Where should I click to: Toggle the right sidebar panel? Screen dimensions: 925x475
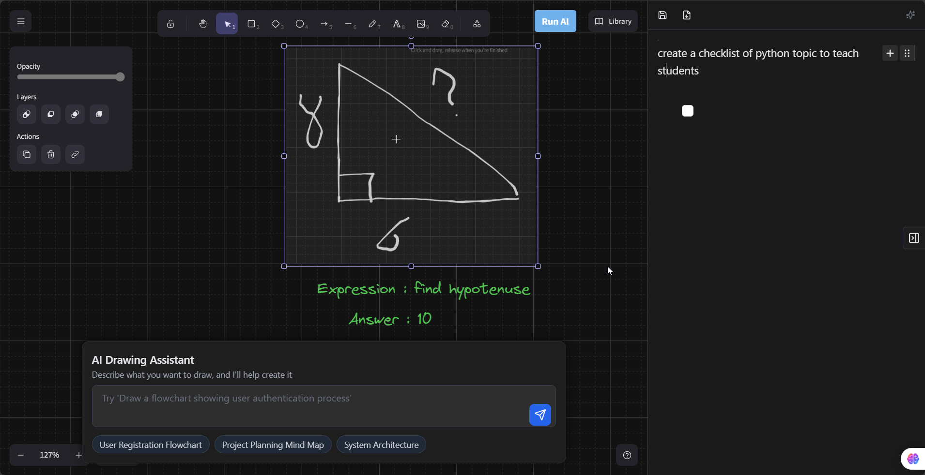[x=914, y=238]
